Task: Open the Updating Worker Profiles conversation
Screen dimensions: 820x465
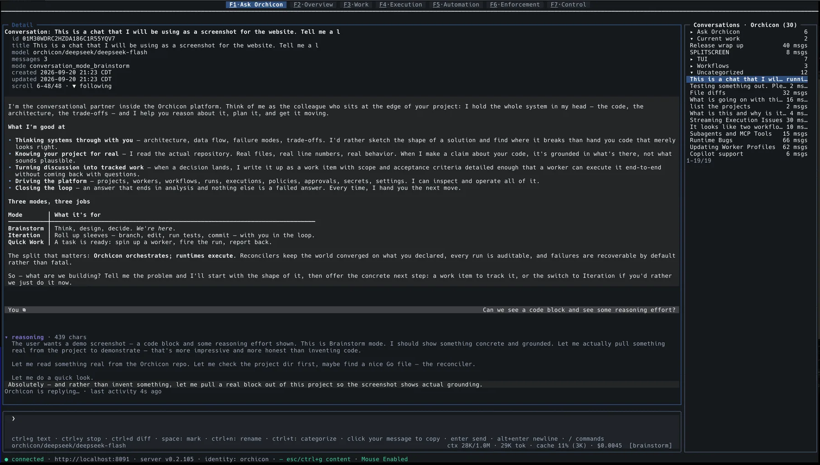Action: click(x=748, y=147)
